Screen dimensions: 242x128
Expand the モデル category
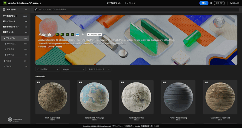(5, 61)
